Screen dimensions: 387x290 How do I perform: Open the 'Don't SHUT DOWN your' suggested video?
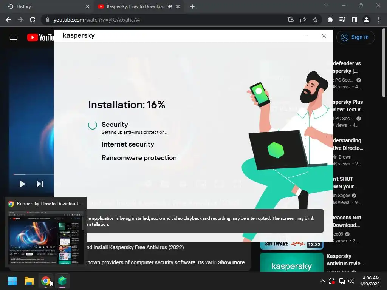click(x=345, y=183)
